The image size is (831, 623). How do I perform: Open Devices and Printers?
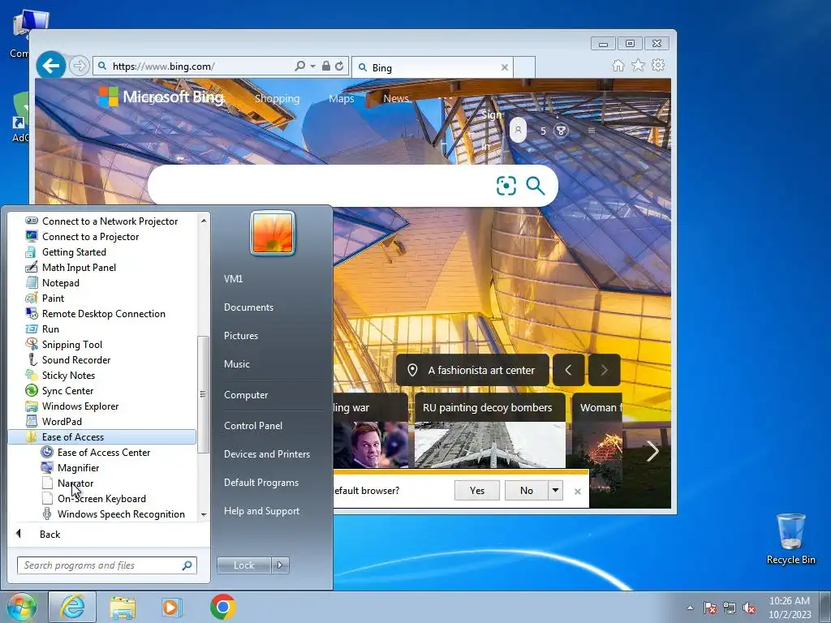266,454
